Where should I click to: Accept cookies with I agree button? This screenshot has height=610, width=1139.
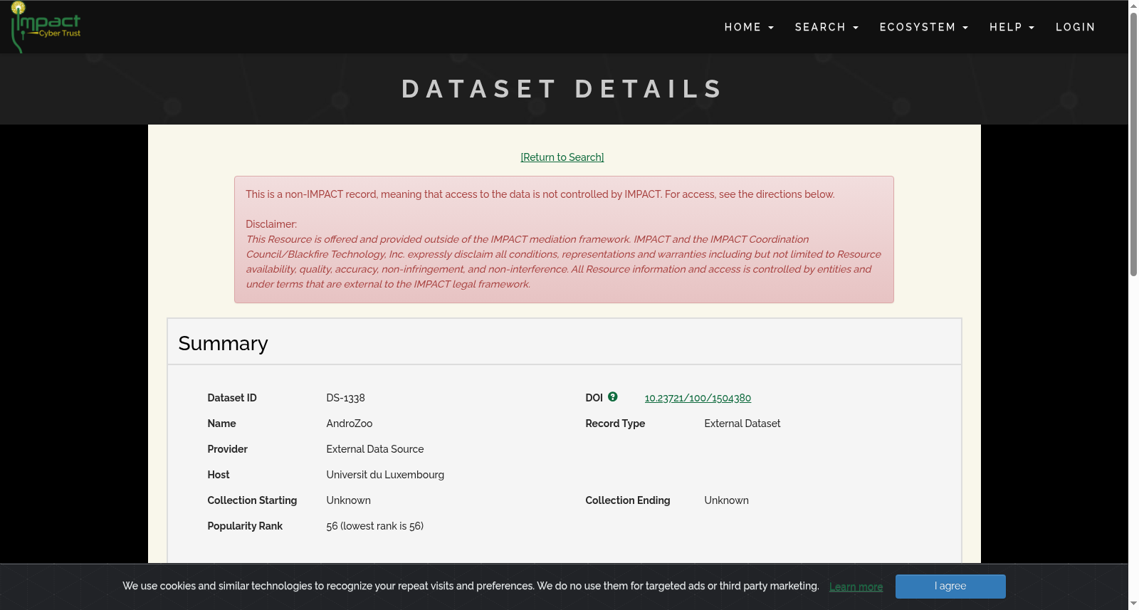950,586
